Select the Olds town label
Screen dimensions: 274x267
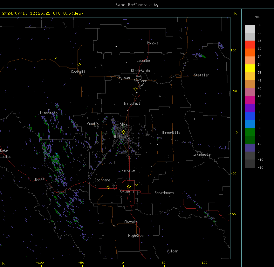point(123,125)
